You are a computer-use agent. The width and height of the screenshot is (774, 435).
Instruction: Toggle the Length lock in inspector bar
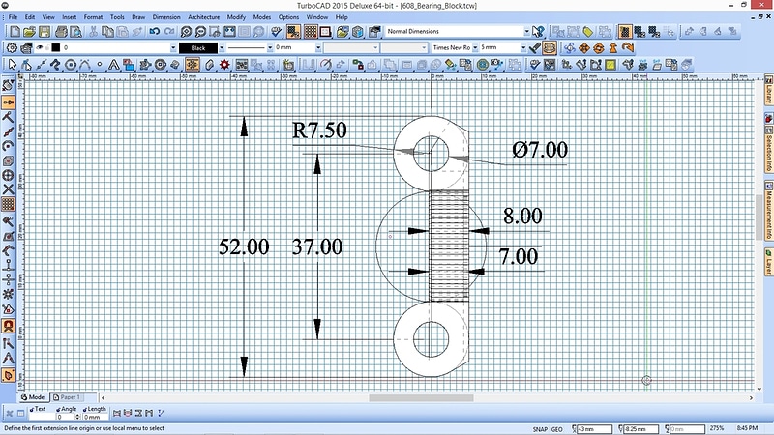(x=85, y=409)
